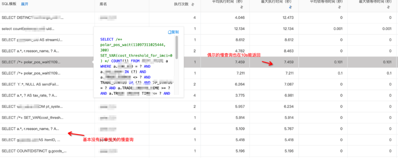Click the 展开 link beside SQL模板
Screen dimensions: 398x158
point(25,4)
